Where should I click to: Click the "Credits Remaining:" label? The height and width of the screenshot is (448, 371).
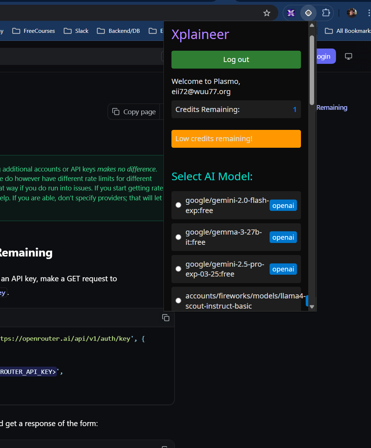click(x=208, y=109)
